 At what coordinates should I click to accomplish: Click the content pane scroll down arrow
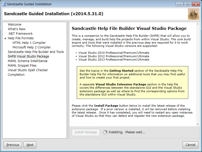click(x=198, y=124)
